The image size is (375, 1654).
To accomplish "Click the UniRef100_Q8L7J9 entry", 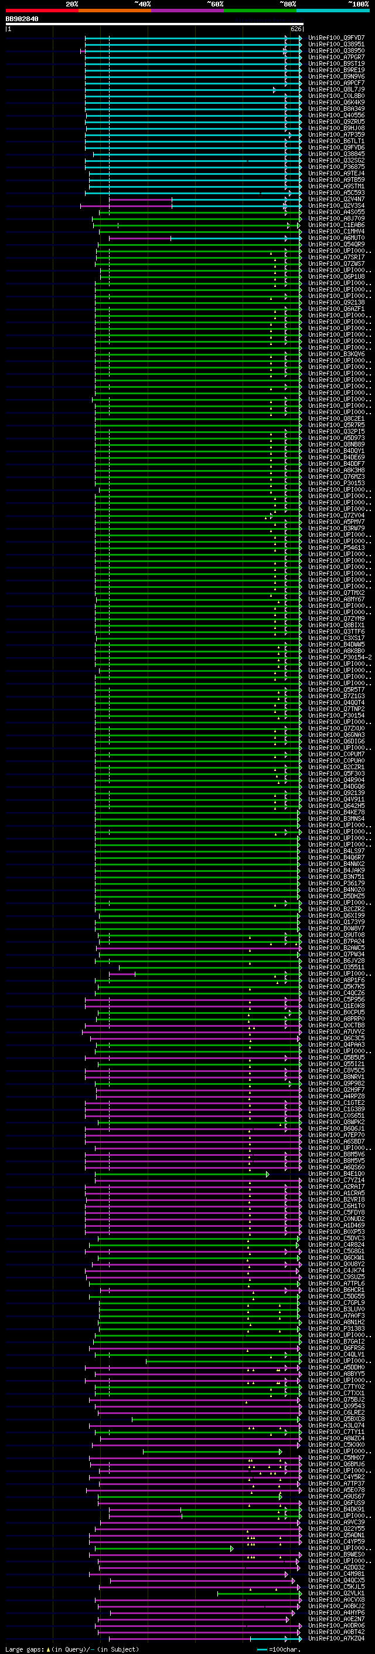I will pyautogui.click(x=336, y=90).
